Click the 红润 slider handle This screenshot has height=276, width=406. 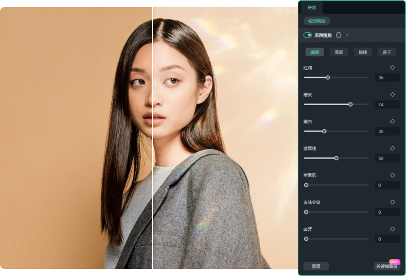pos(328,78)
